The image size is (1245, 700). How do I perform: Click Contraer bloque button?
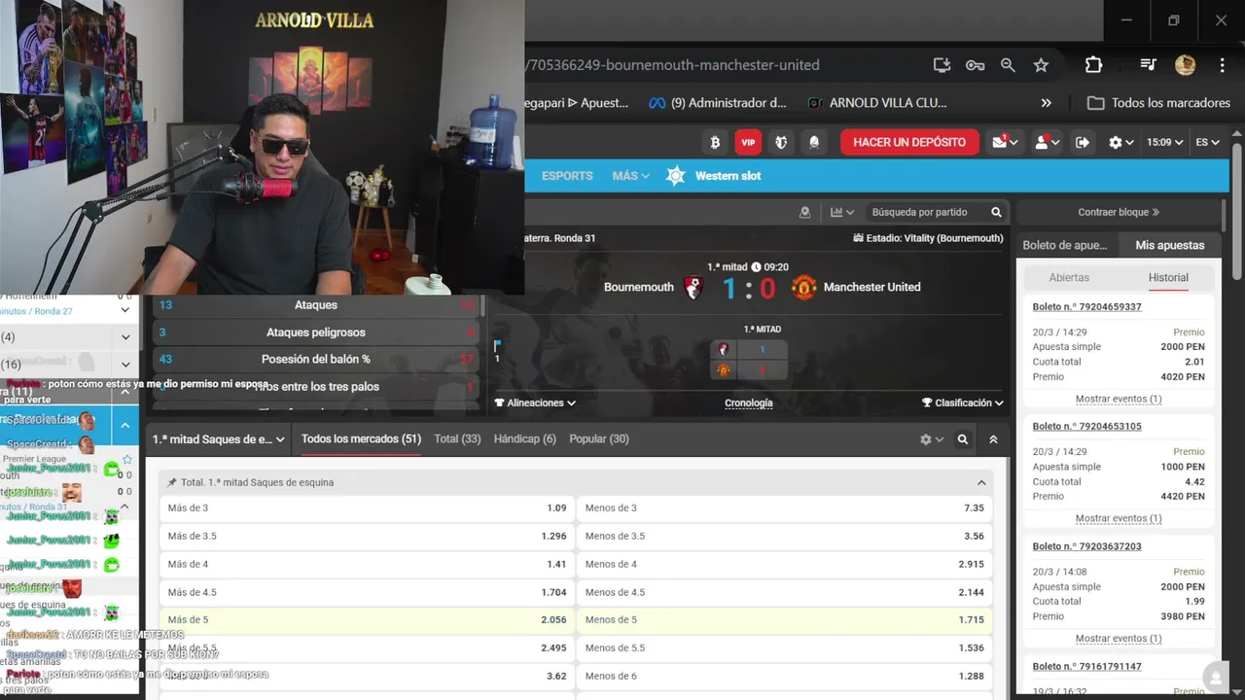pos(1119,212)
